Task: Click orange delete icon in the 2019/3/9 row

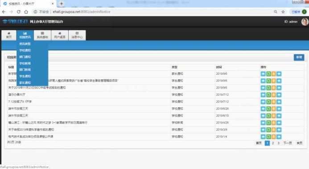Action: (273, 130)
